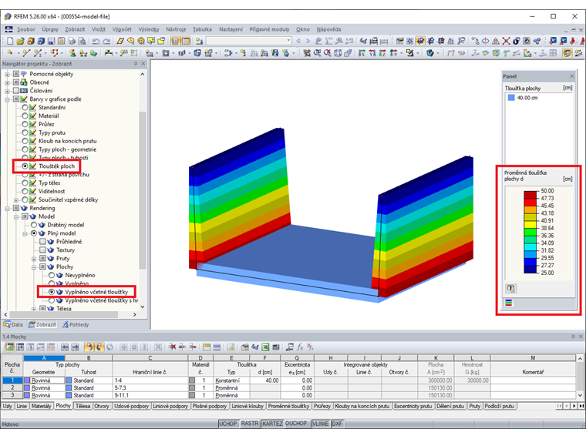Click the delete row red X icon
Image resolution: width=586 pixels, height=439 pixels.
172,347
